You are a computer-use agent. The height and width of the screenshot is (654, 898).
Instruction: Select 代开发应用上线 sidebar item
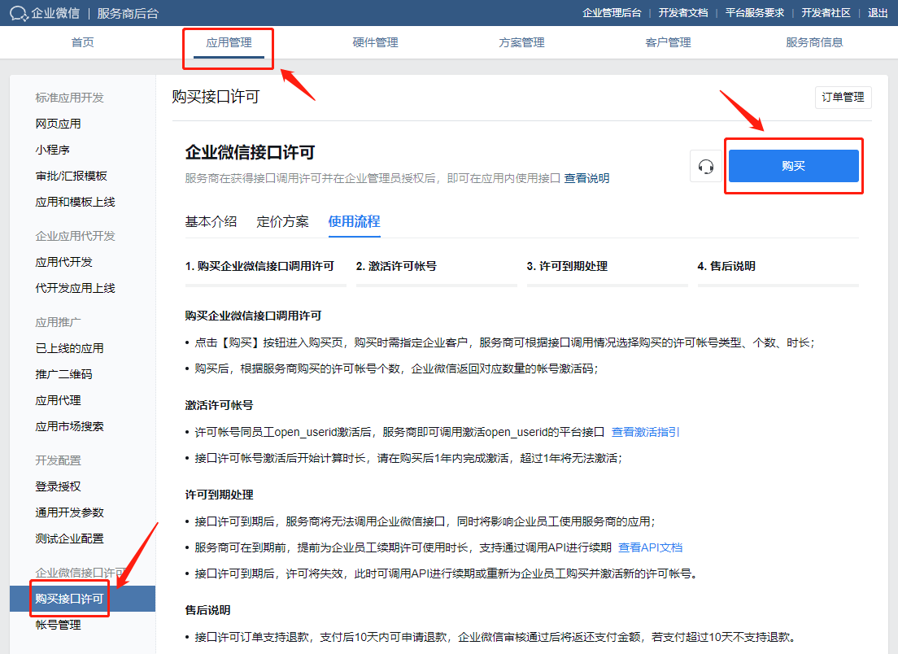(x=75, y=288)
